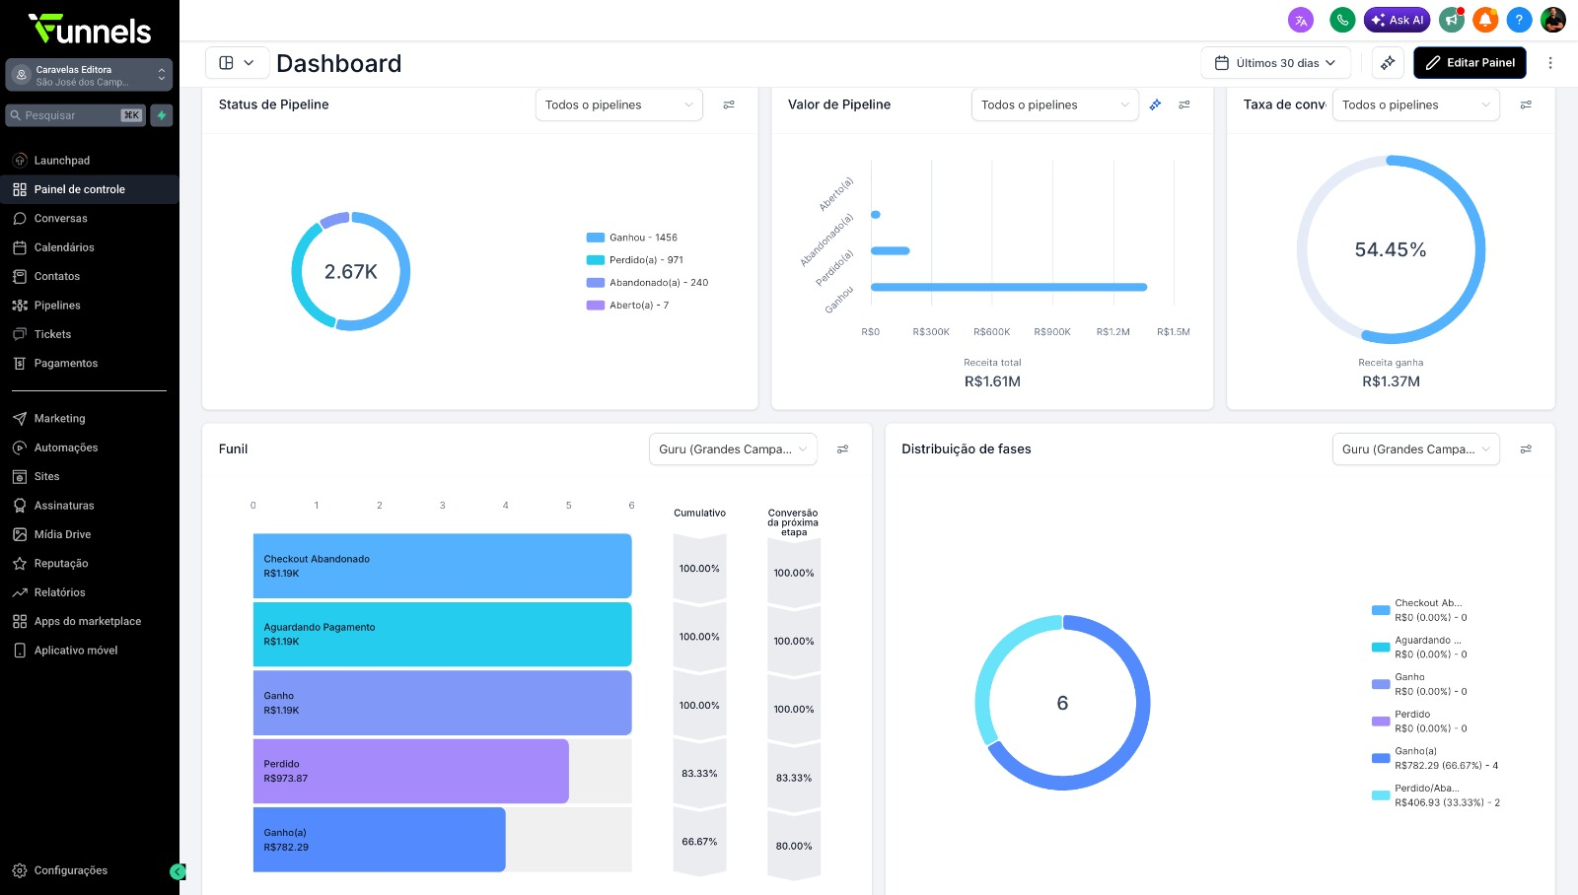This screenshot has height=895, width=1578.
Task: Open Apps do marketplace from sidebar
Action: coord(89,622)
